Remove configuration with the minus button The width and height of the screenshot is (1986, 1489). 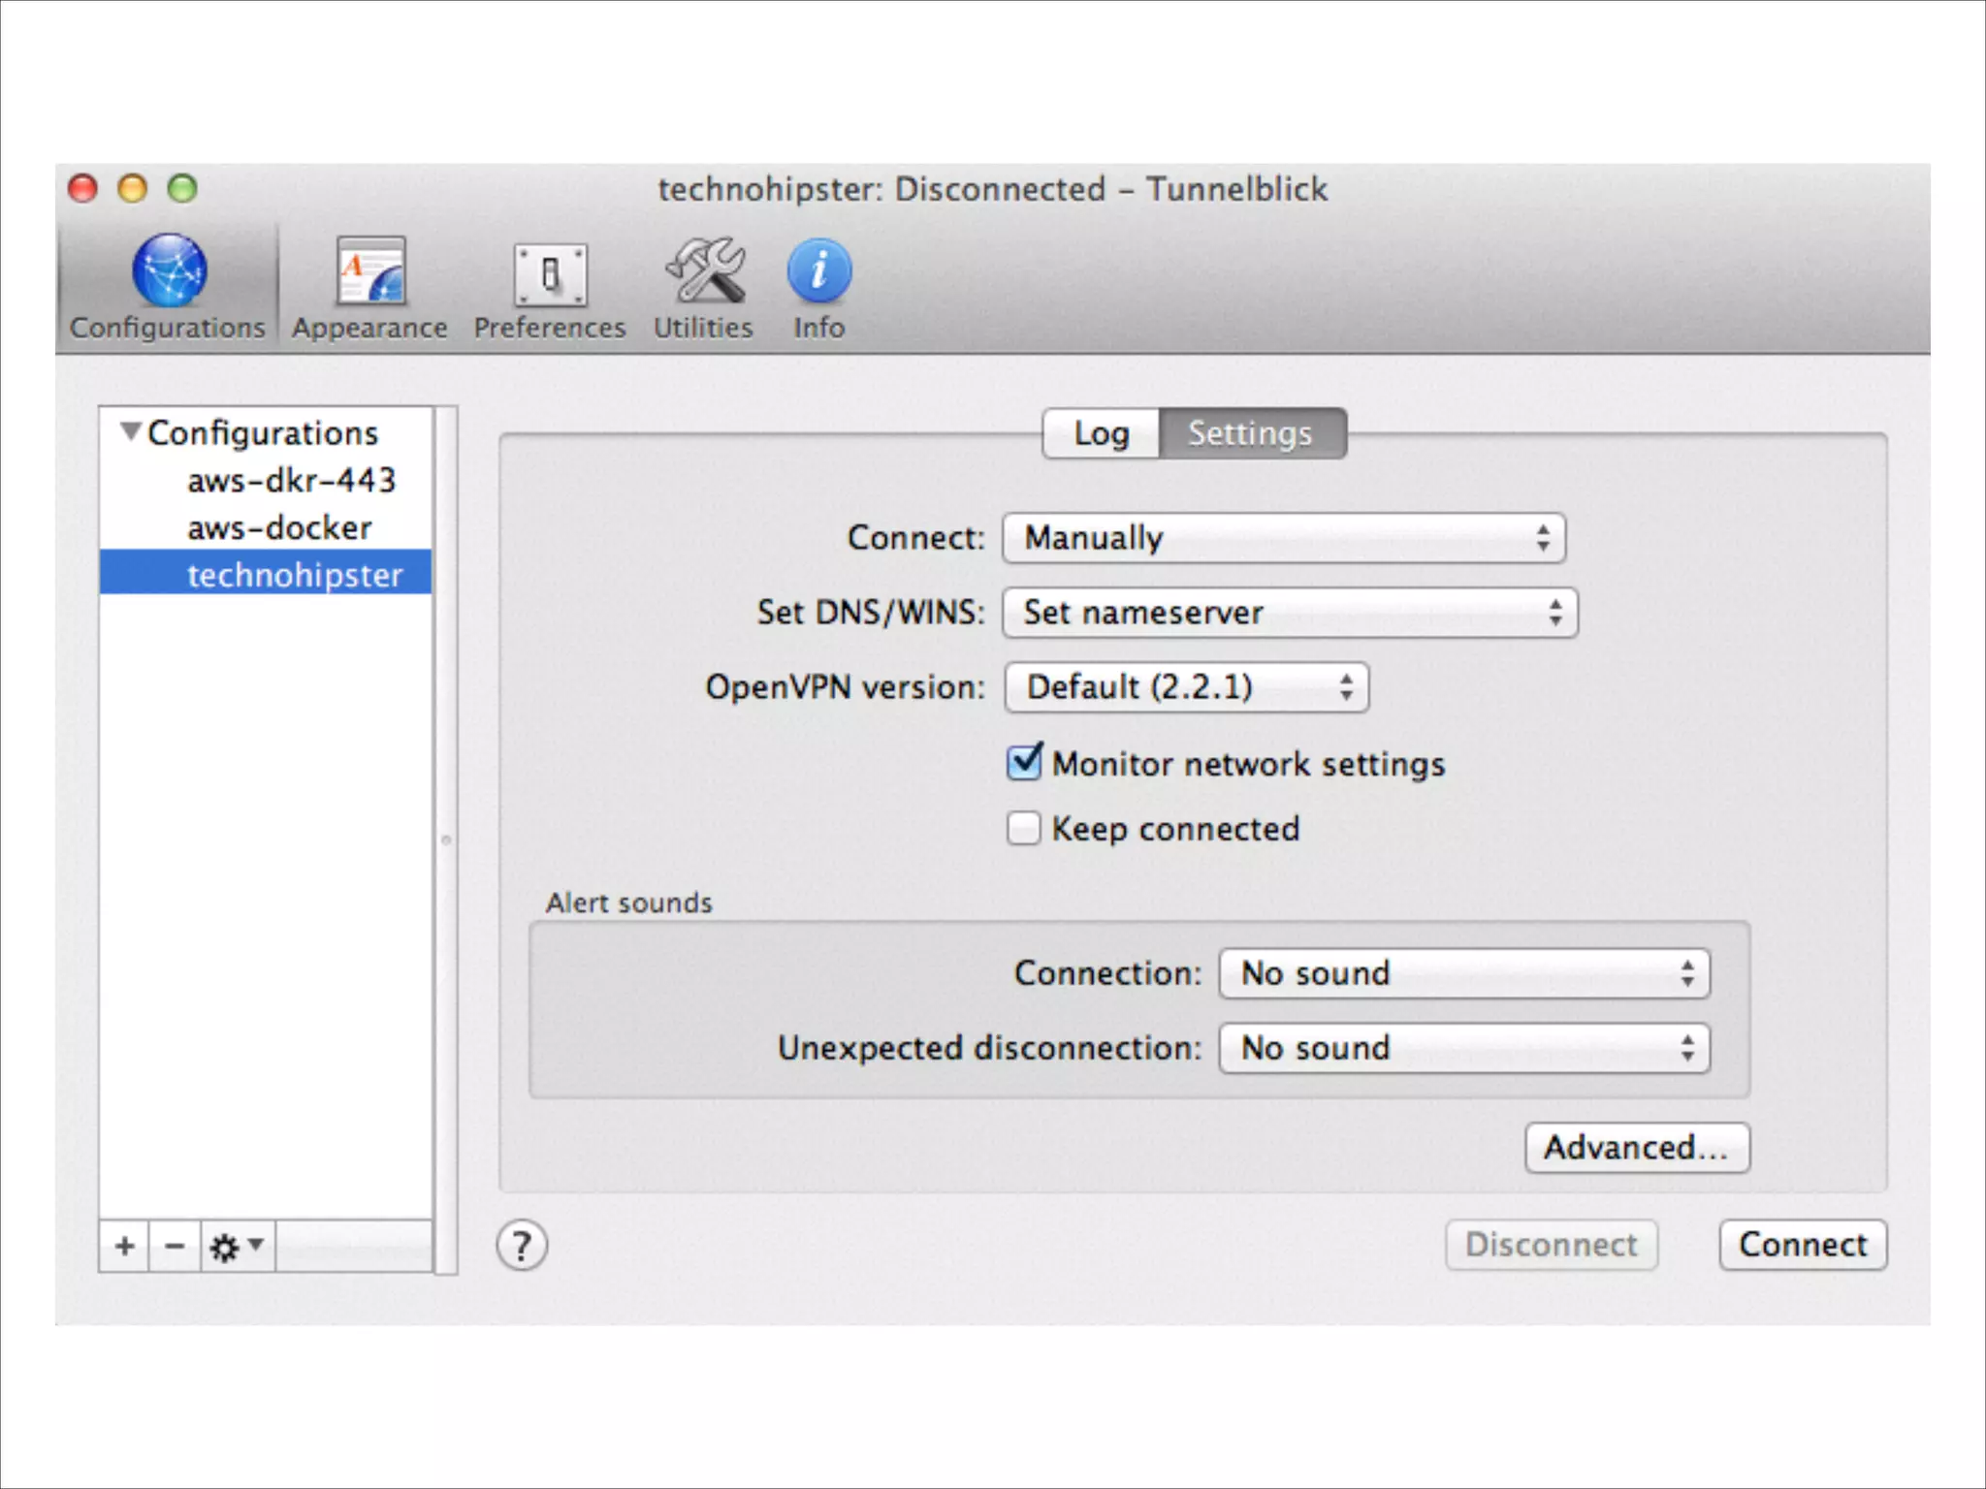175,1246
